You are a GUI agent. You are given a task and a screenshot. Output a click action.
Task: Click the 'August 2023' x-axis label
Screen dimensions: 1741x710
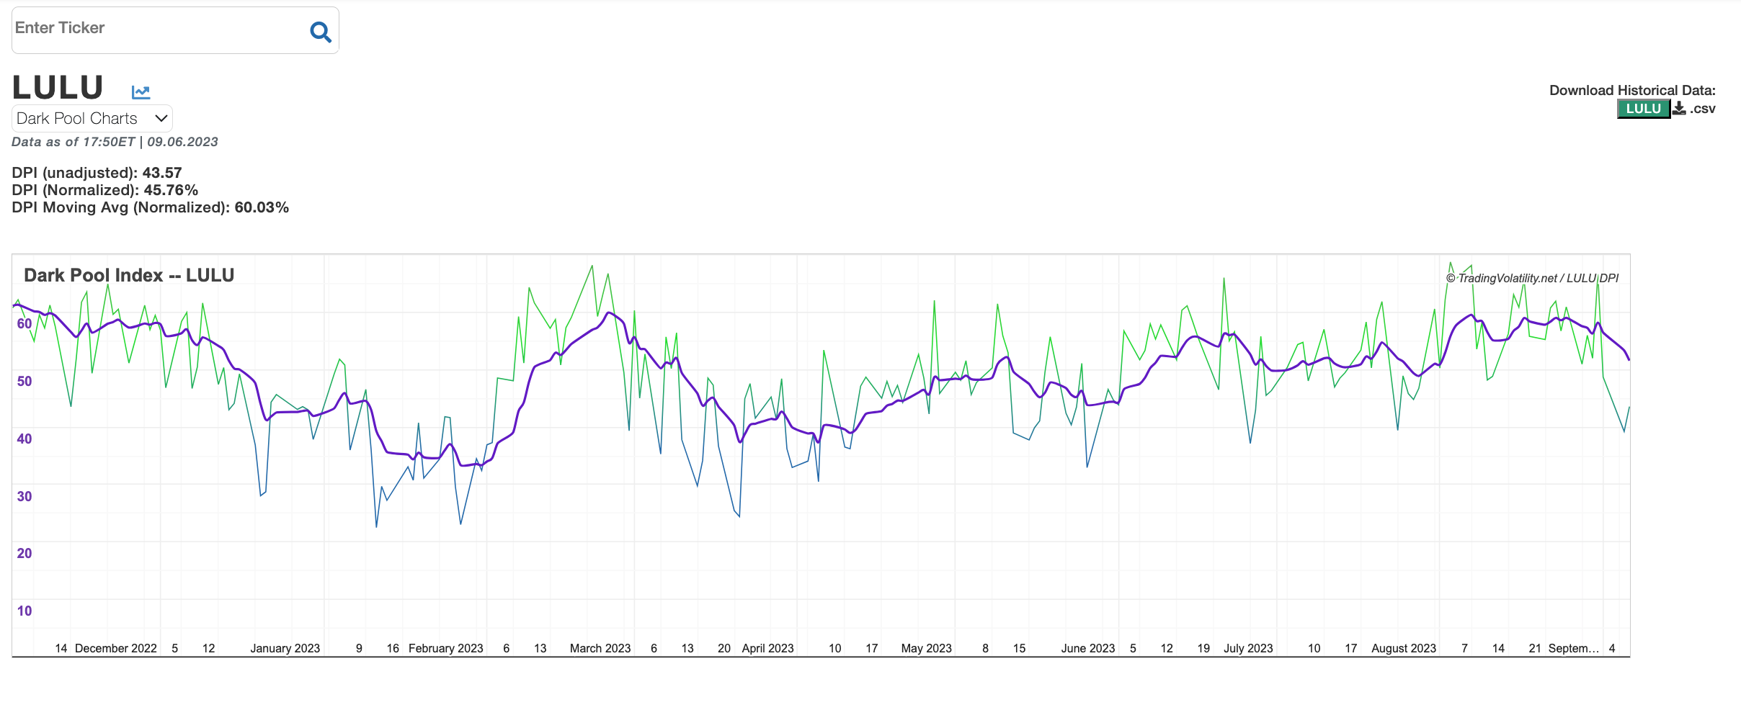[x=1404, y=648]
